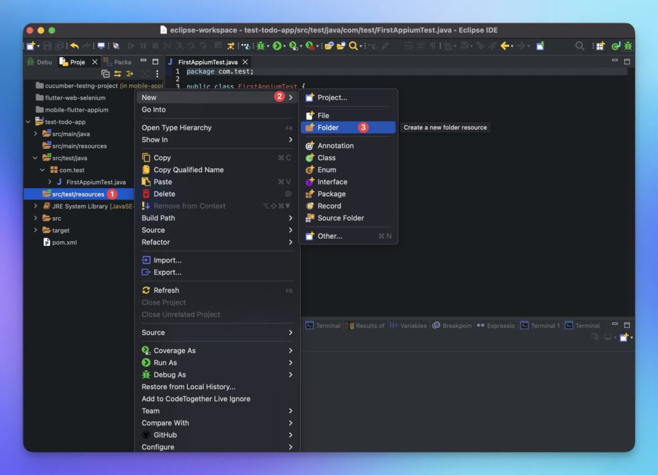The width and height of the screenshot is (658, 475).
Task: Switch to the Debug perspective icon
Action: 628,46
